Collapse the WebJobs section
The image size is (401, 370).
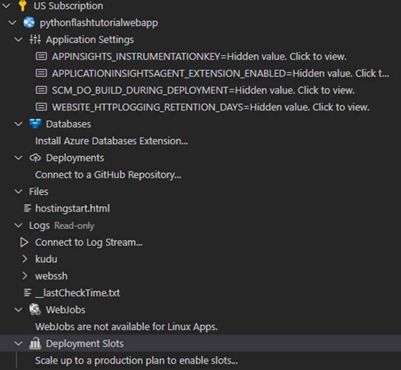click(x=18, y=310)
